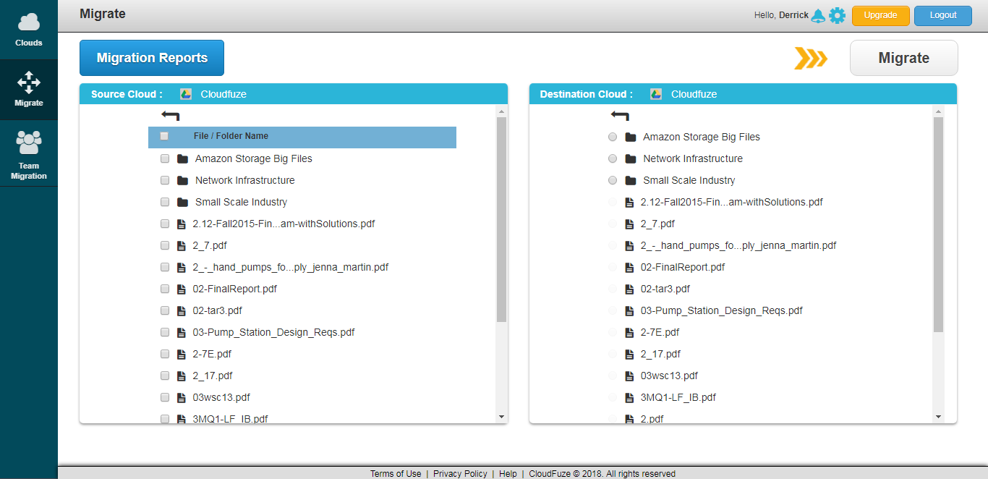988x479 pixels.
Task: Select destination Network Infrastructure radio button
Action: pyautogui.click(x=613, y=158)
